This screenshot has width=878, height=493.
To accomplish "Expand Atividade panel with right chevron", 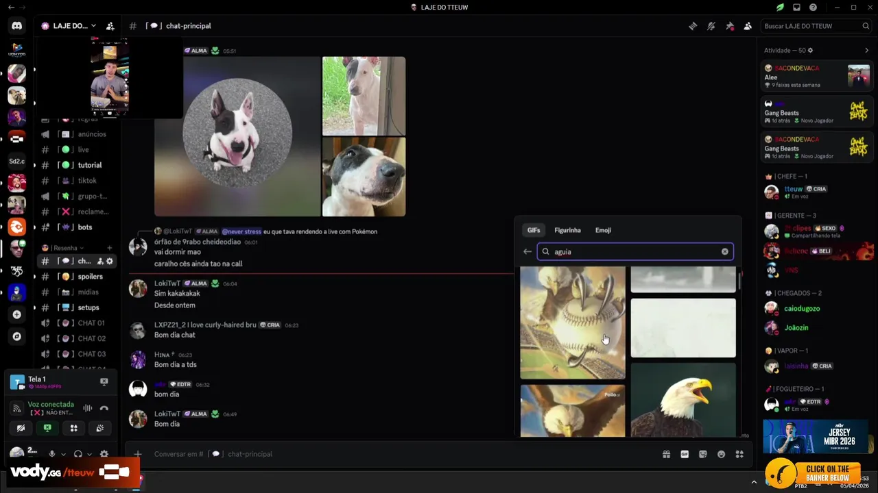I will (x=866, y=51).
